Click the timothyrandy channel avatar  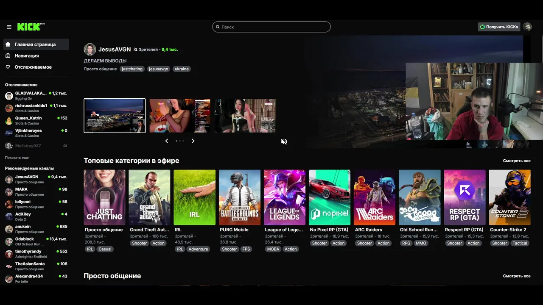9,254
